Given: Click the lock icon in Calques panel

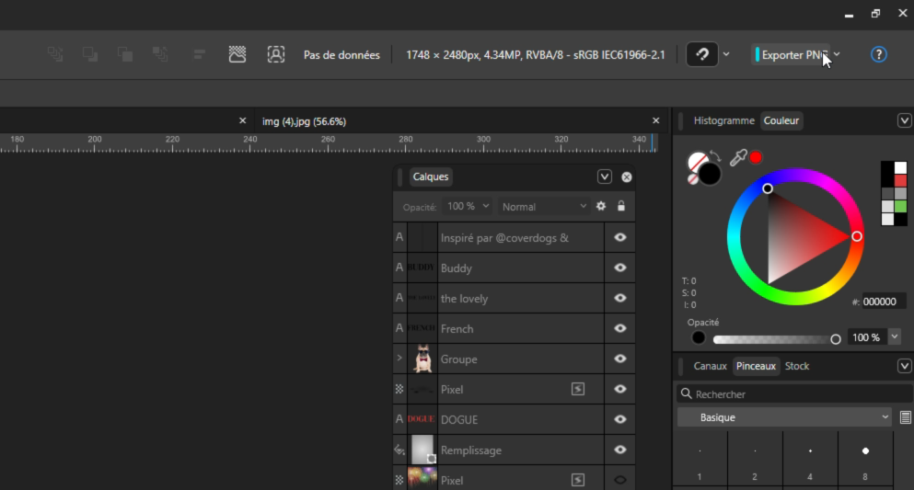Looking at the screenshot, I should (621, 207).
